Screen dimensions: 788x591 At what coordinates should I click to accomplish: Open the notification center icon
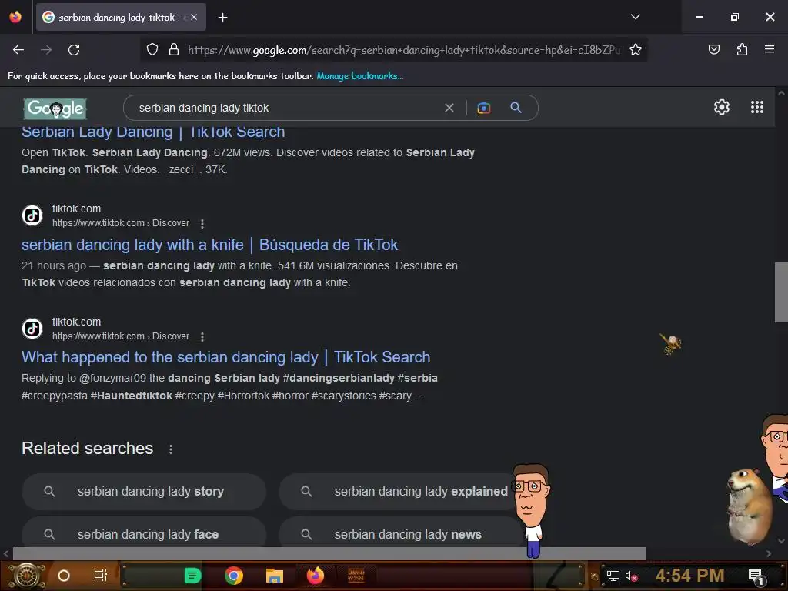pyautogui.click(x=756, y=576)
